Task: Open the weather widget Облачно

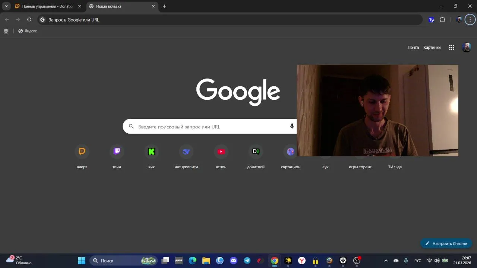Action: click(19, 260)
